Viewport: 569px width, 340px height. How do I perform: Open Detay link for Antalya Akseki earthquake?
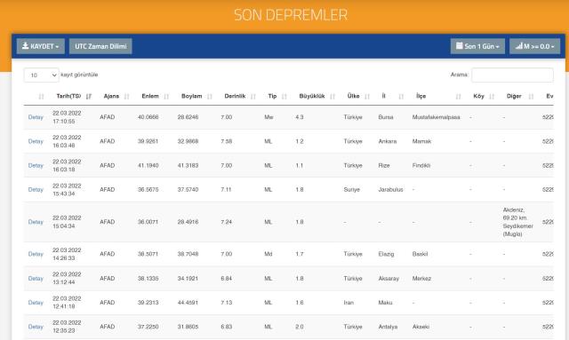36,327
